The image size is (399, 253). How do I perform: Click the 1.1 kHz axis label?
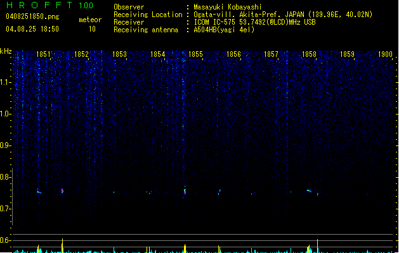coord(6,82)
